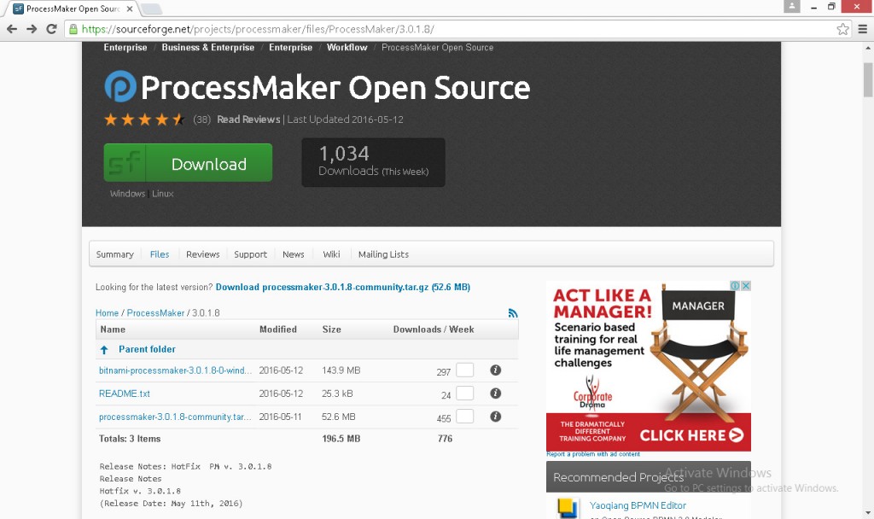Sort files by Modified column header
874x519 pixels.
point(278,329)
